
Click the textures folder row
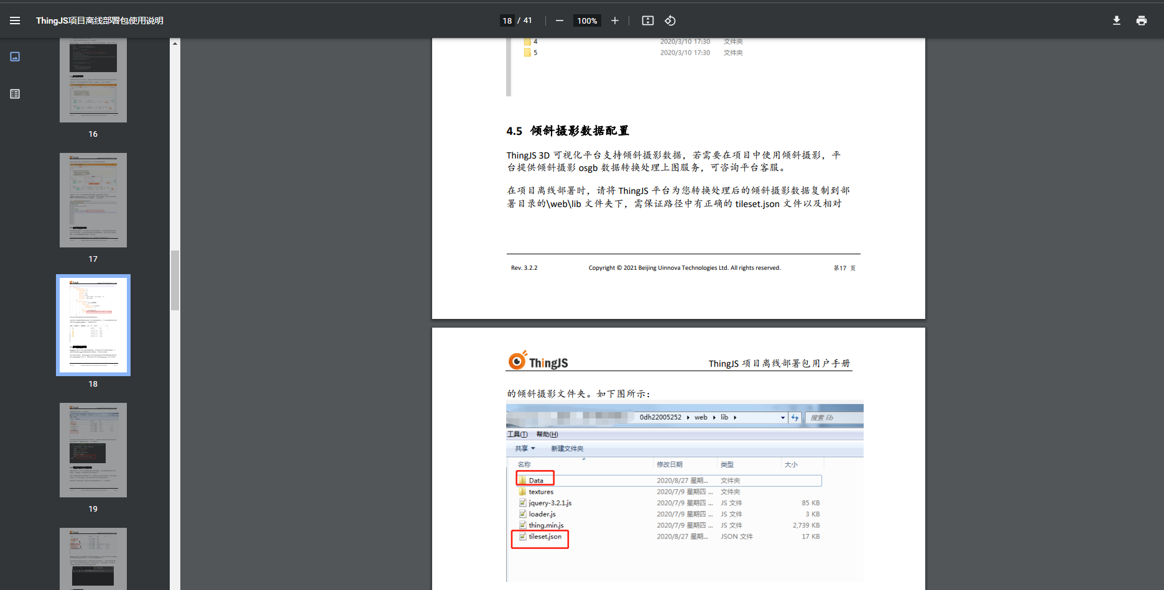coord(668,492)
